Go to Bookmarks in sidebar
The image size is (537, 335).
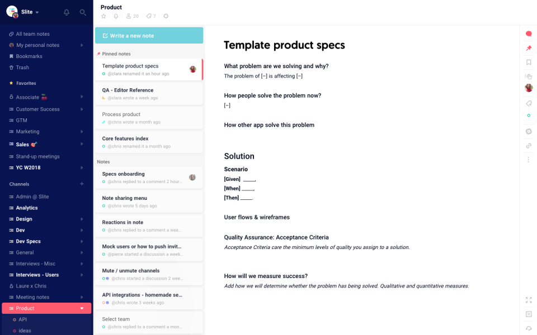[x=29, y=56]
